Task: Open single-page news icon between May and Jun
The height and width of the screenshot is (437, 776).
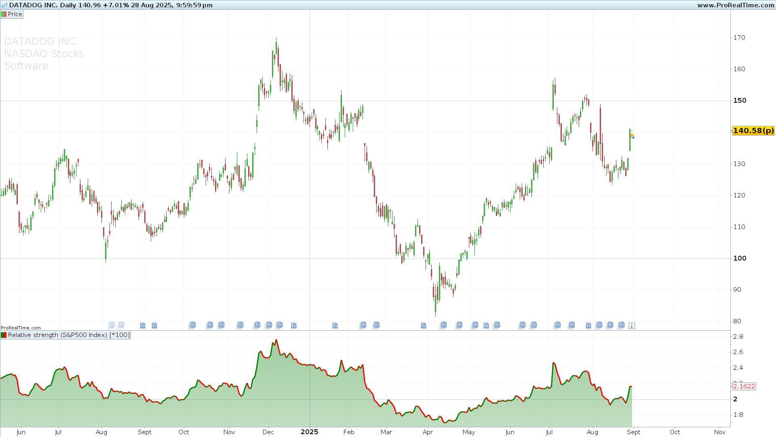Action: coord(486,326)
